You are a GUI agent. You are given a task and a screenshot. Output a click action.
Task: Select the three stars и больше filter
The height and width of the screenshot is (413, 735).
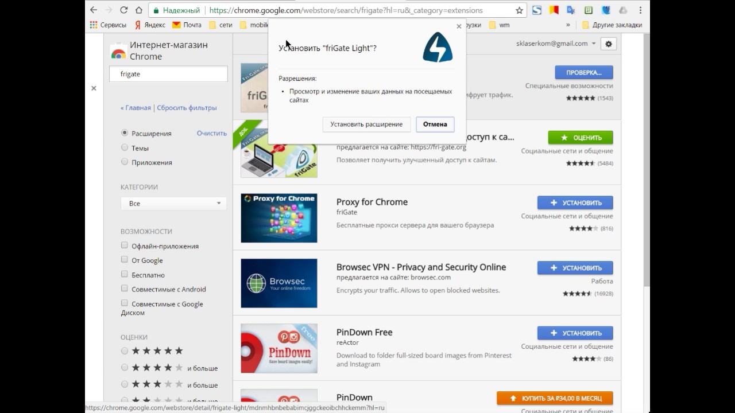click(x=125, y=384)
